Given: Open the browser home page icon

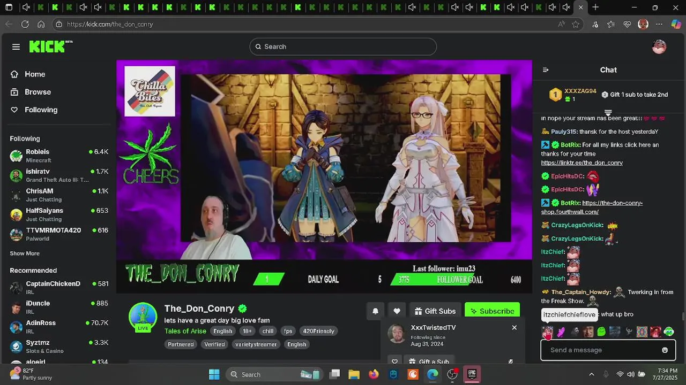Looking at the screenshot, I should pos(41,24).
